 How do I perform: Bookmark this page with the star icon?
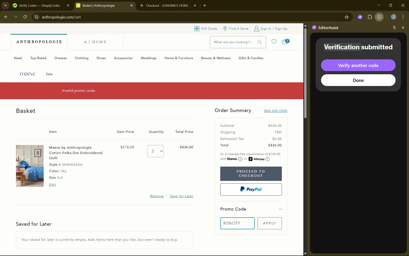click(x=347, y=17)
